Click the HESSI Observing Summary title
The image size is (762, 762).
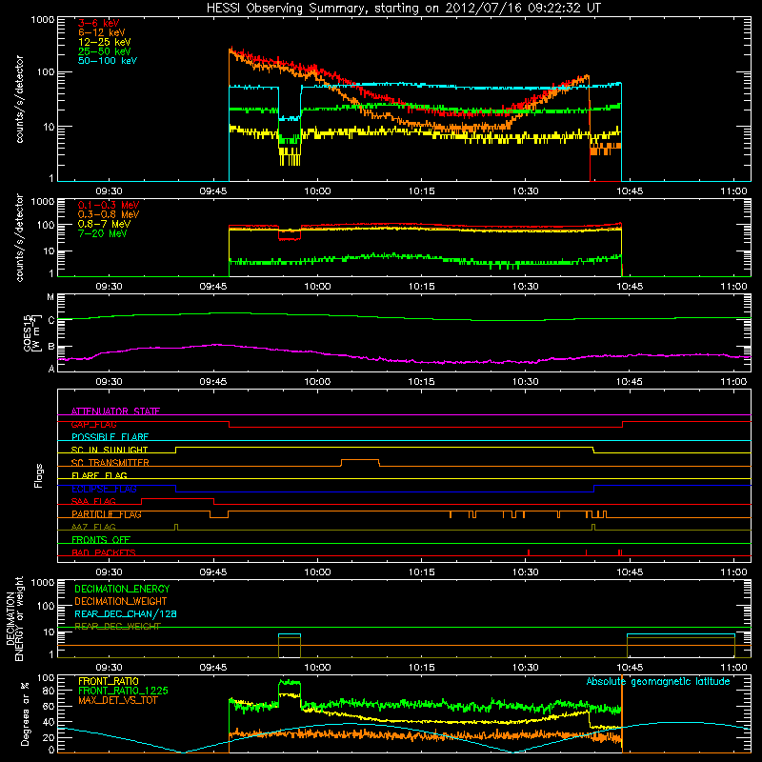(x=404, y=9)
